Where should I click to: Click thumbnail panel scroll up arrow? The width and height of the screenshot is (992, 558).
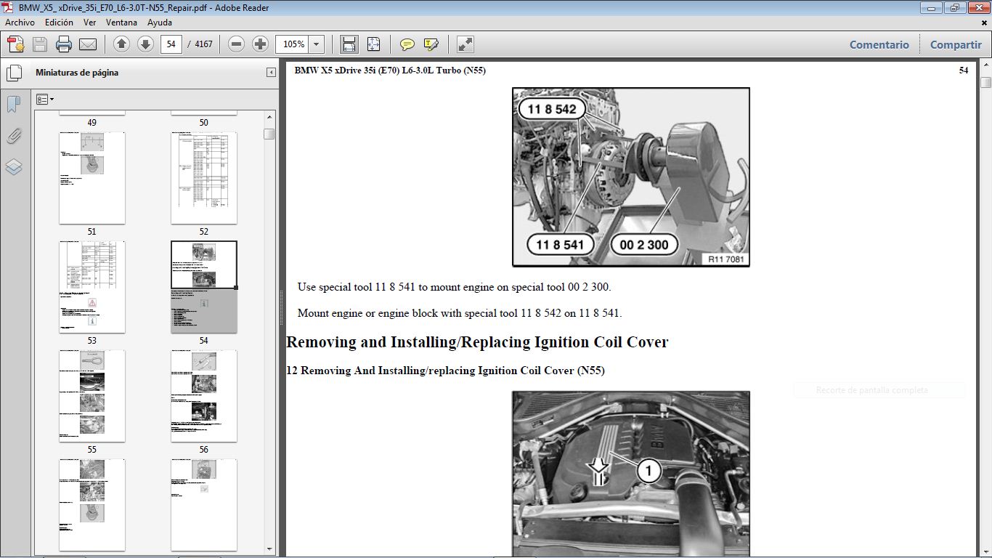[269, 116]
